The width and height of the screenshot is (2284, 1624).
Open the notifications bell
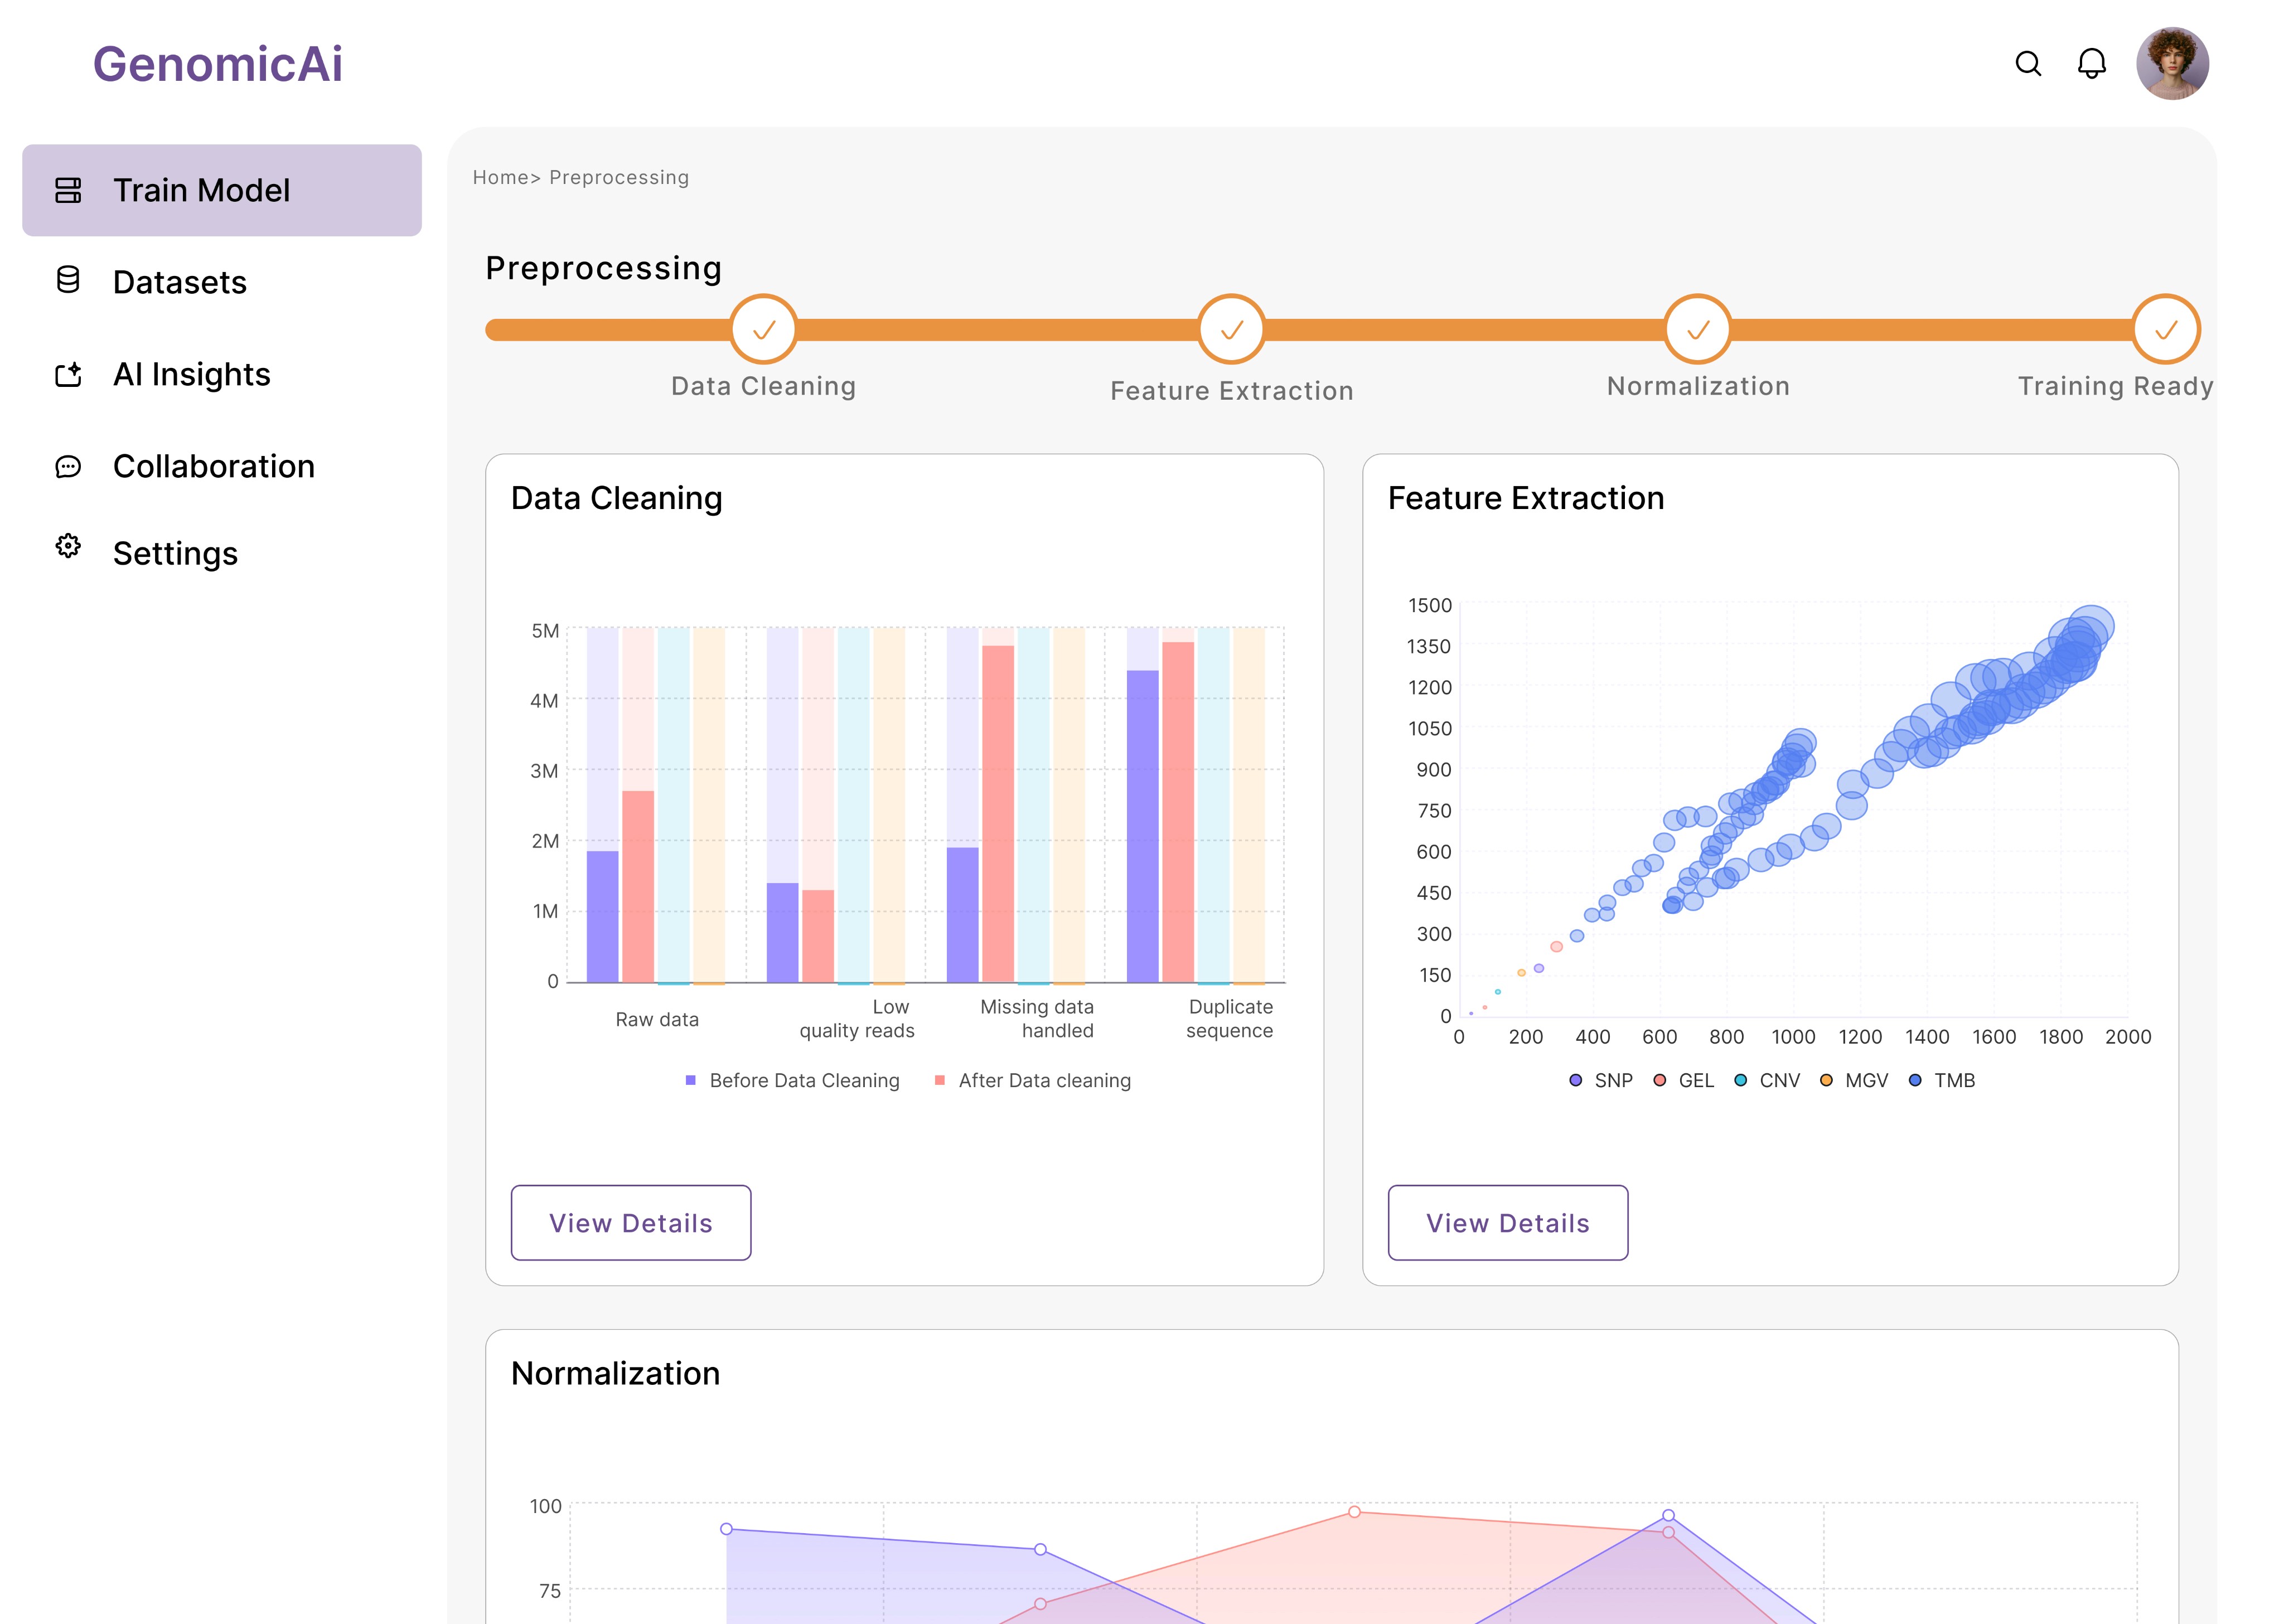click(x=2091, y=64)
